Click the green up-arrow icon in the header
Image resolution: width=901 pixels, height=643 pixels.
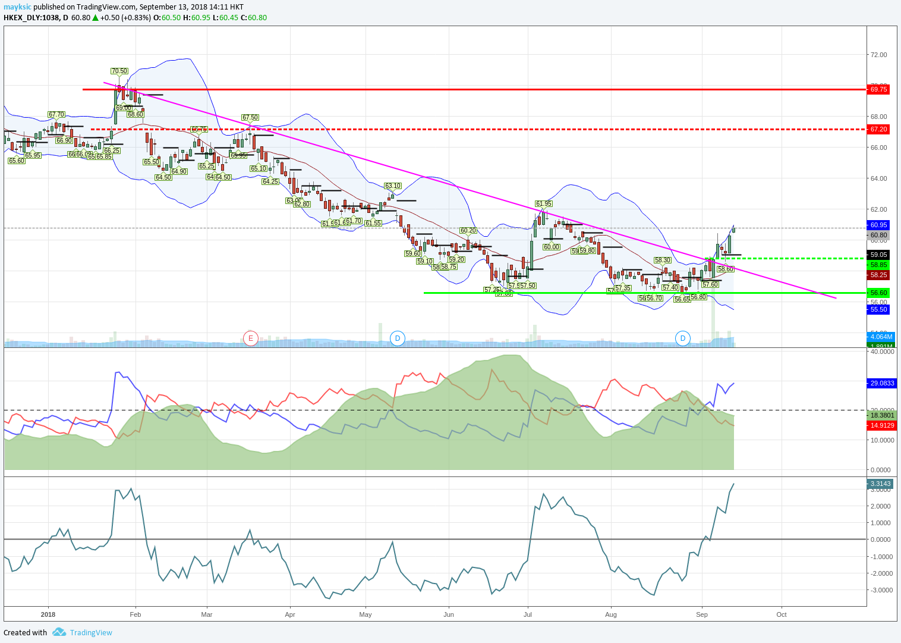[95, 18]
